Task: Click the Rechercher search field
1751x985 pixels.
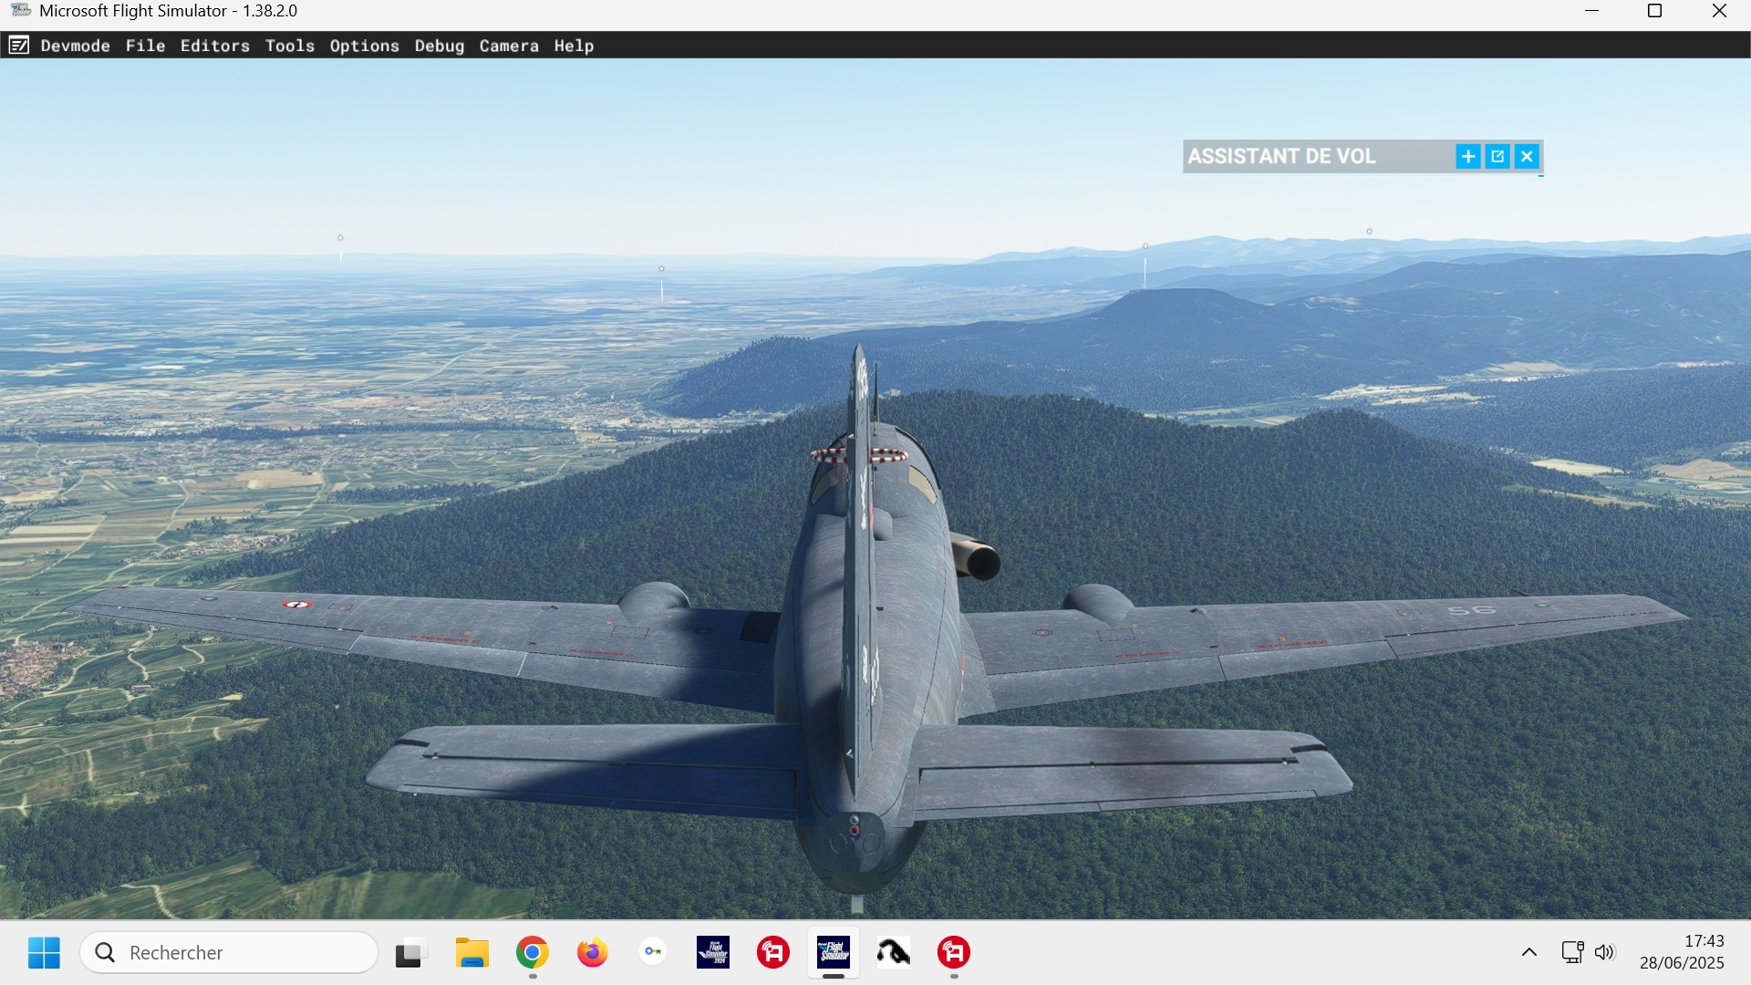Action: (228, 953)
